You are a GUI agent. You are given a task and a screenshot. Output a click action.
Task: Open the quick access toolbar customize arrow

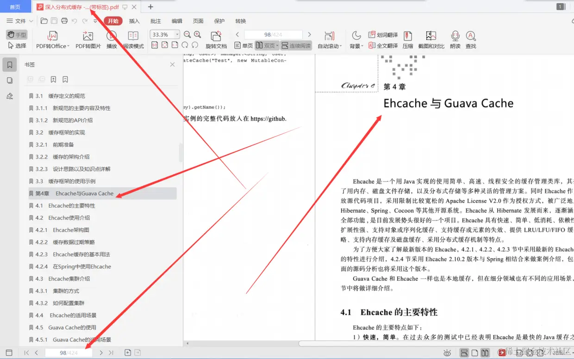(96, 21)
